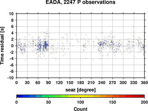148x111 pixels.
Task: Click the y-axis tick label 0
Action: pos(12,46)
